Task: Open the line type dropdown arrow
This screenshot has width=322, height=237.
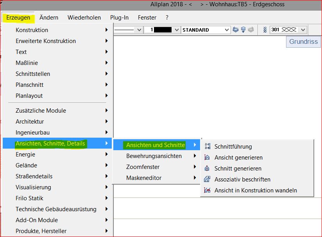Action: point(138,30)
